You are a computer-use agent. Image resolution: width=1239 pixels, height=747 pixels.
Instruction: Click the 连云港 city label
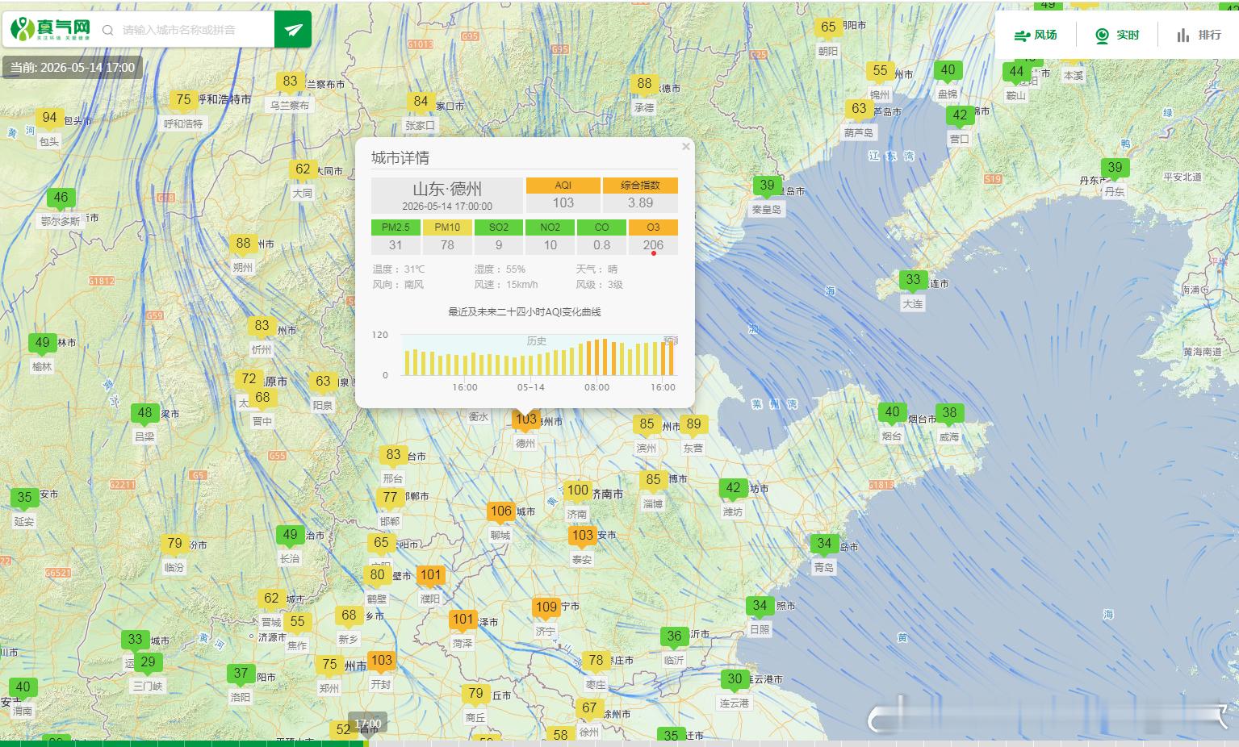click(x=735, y=703)
